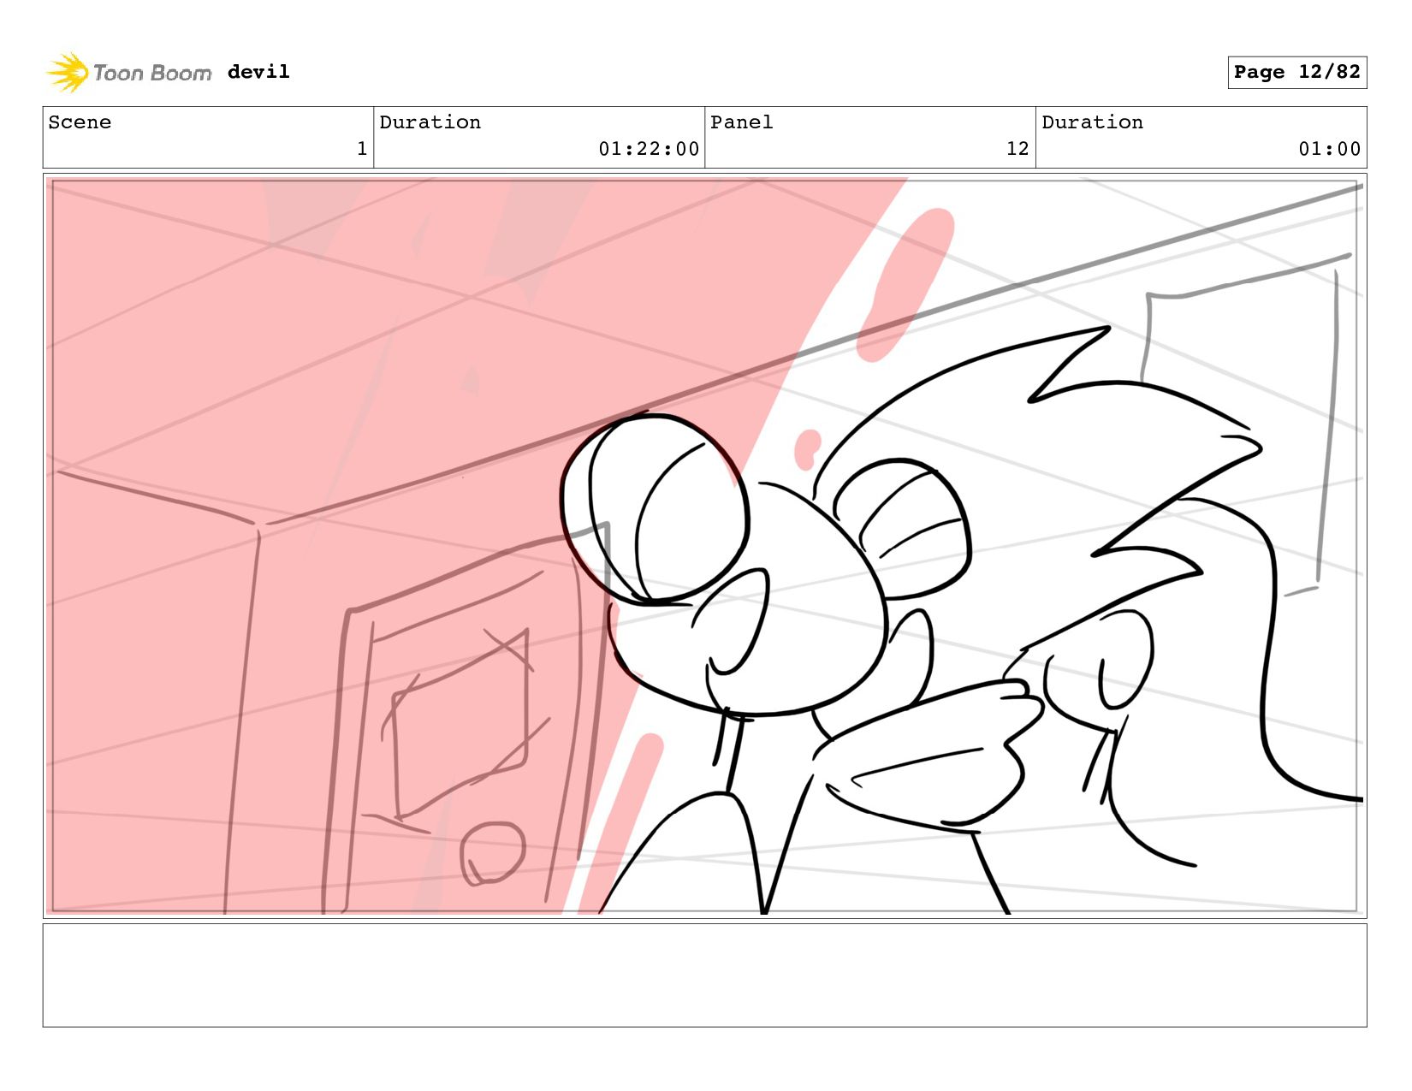1412x1091 pixels.
Task: Click the project title 'devil'
Action: point(258,72)
